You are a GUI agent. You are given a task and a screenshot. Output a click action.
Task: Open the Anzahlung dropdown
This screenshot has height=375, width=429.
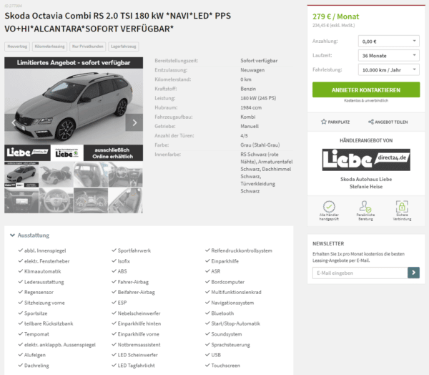click(388, 42)
